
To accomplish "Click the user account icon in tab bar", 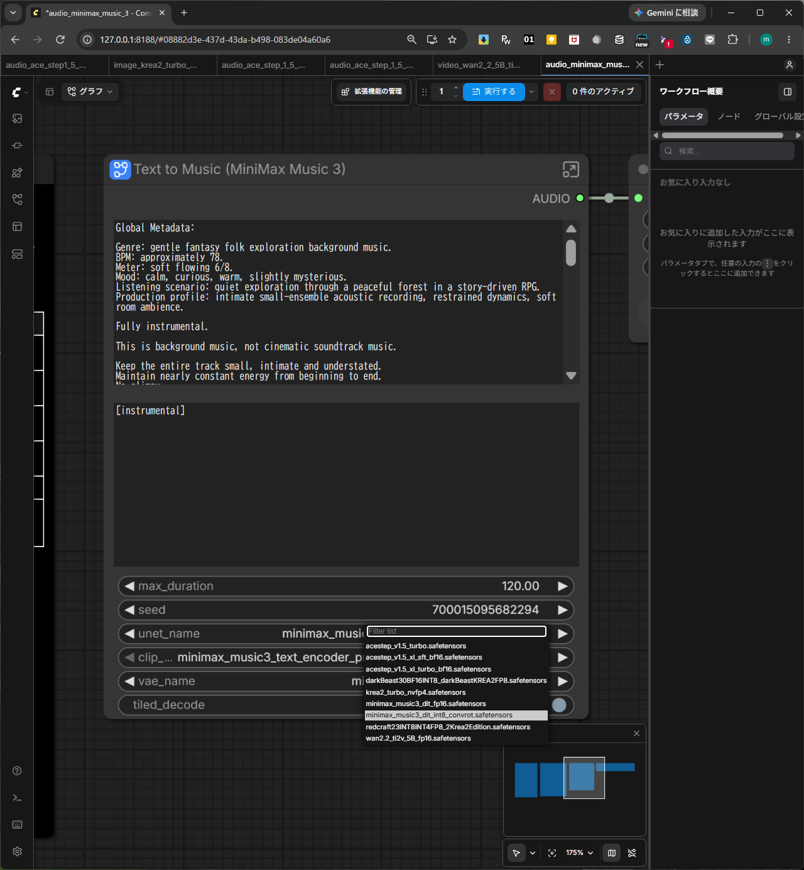I will tap(790, 65).
